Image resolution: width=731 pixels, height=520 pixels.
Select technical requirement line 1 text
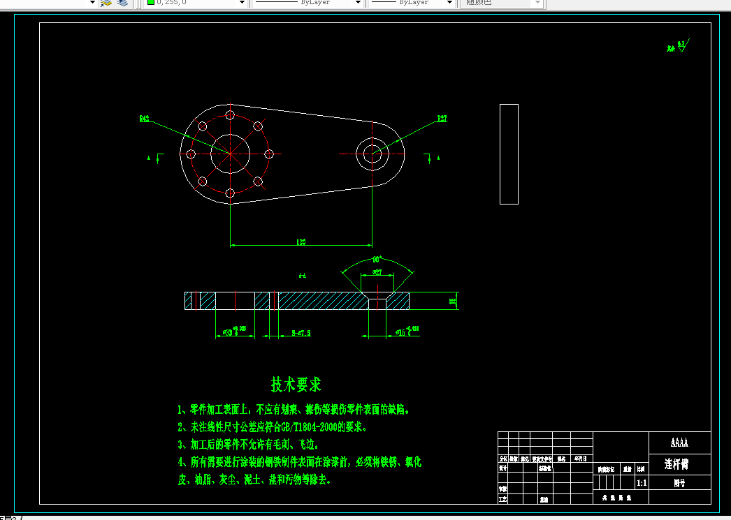[294, 410]
